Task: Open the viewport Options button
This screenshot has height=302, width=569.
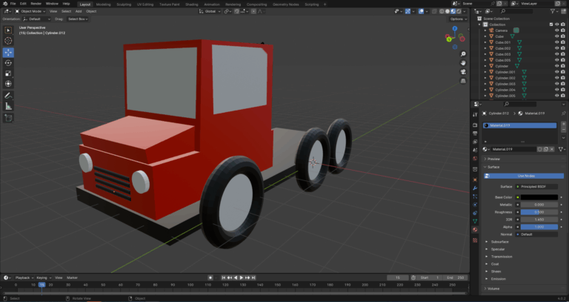Action: point(457,19)
